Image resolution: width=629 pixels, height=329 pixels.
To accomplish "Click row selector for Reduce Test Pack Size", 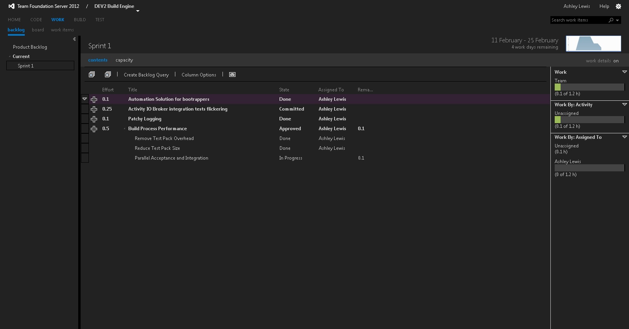I will (85, 148).
